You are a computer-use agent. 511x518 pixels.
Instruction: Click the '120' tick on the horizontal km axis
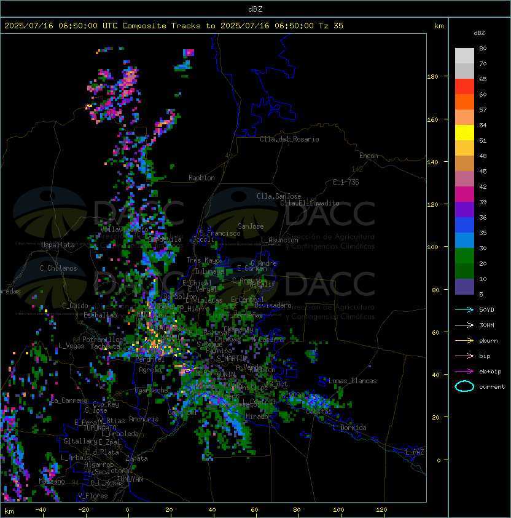click(381, 510)
